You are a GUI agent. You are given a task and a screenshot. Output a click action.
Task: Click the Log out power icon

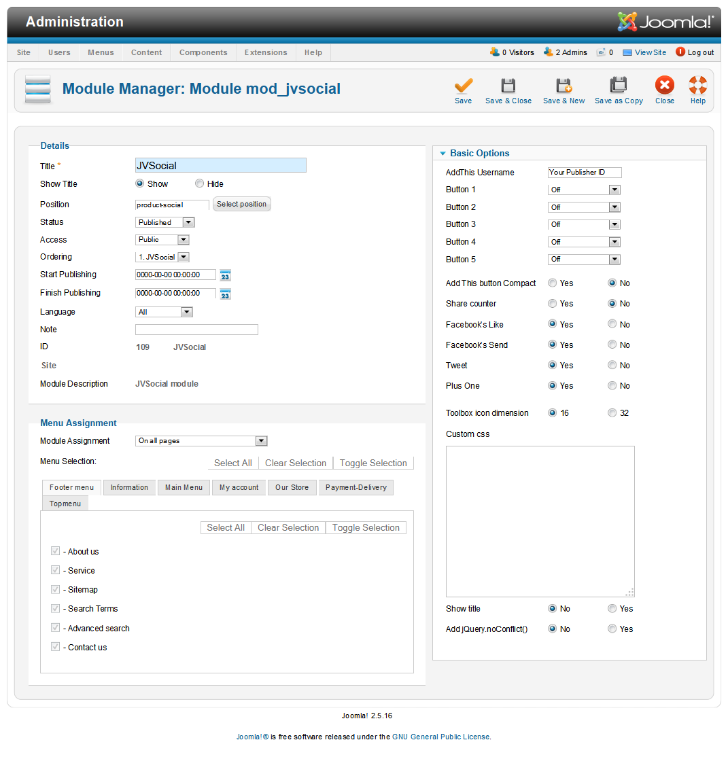pyautogui.click(x=680, y=52)
